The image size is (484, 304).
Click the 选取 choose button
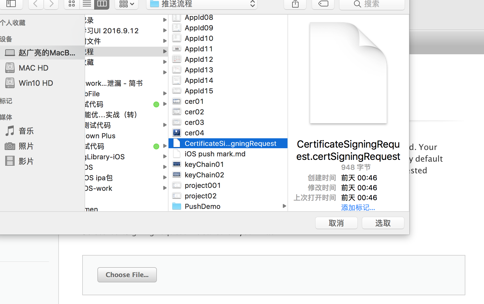click(x=383, y=223)
